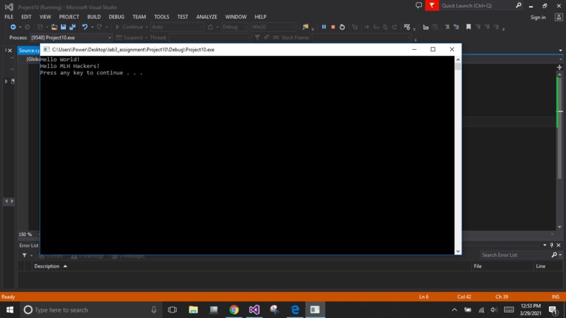Viewport: 566px width, 318px height.
Task: Open the VIEW menu
Action: tap(45, 17)
